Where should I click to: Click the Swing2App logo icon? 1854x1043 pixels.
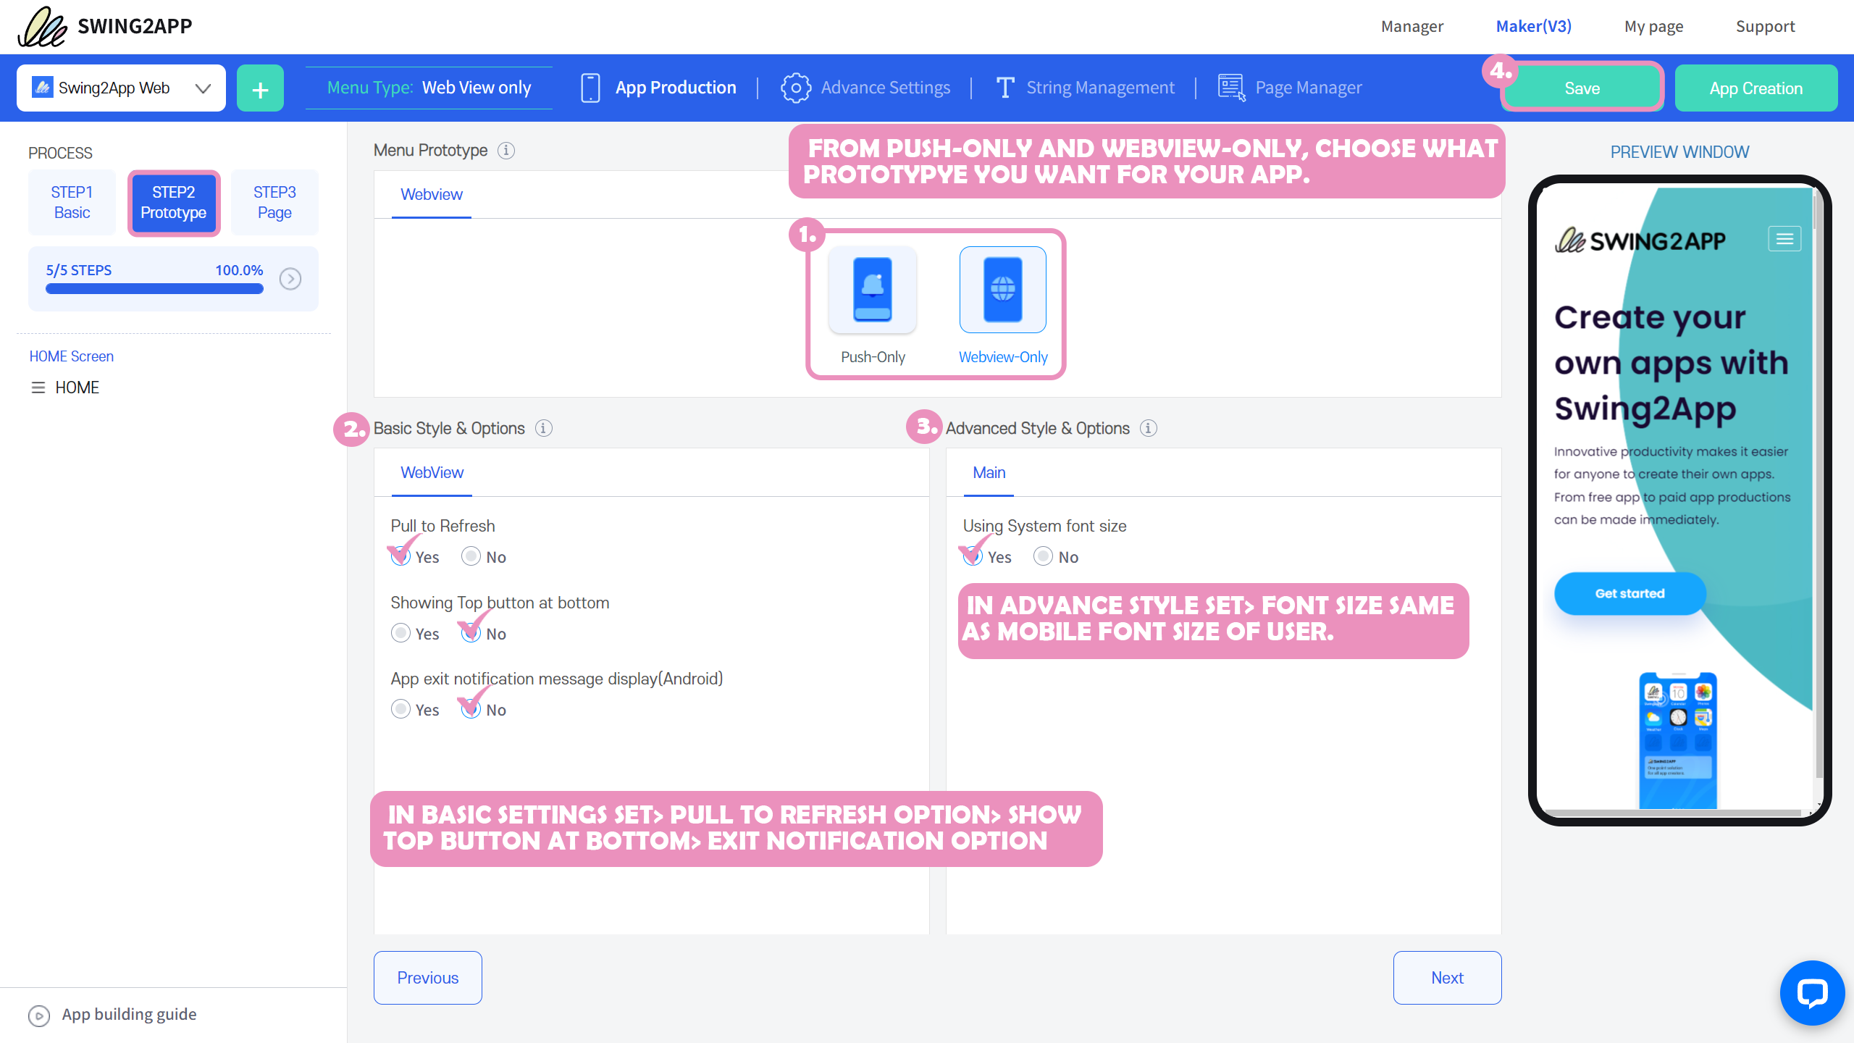(43, 26)
